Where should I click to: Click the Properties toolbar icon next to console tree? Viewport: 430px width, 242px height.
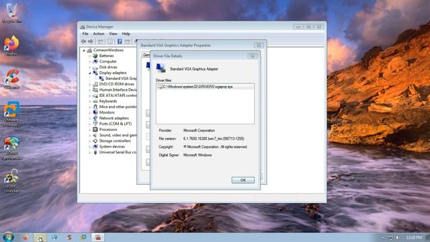click(x=110, y=42)
